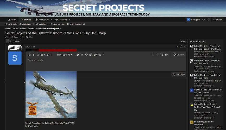
Task: Open the sgeorges4 account menu
Action: point(193,19)
